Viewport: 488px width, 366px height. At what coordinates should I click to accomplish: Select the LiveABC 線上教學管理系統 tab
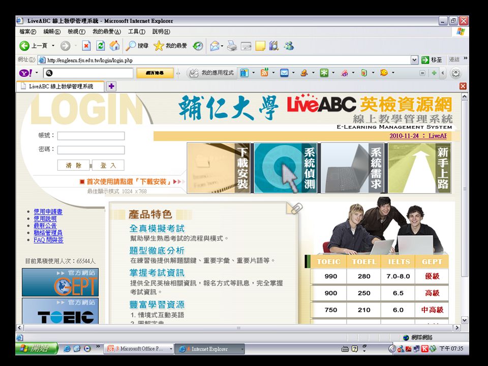[x=60, y=86]
